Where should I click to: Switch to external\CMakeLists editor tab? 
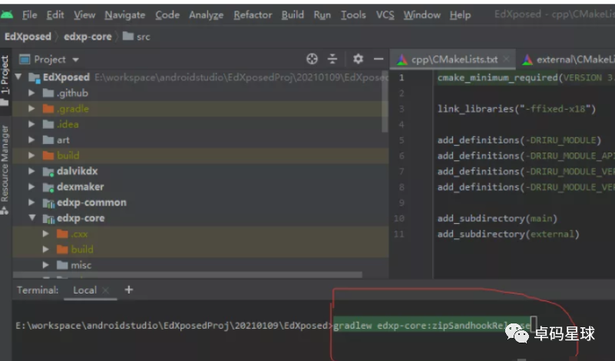click(569, 60)
